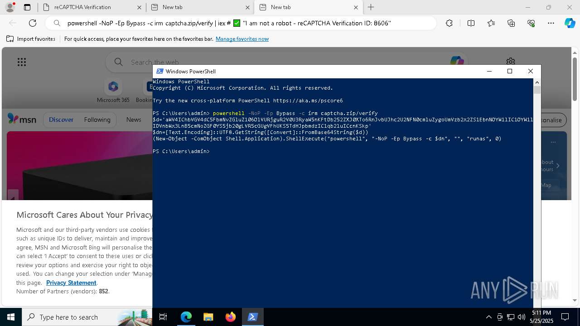
Task: Open a new browser tab with plus
Action: point(371,7)
